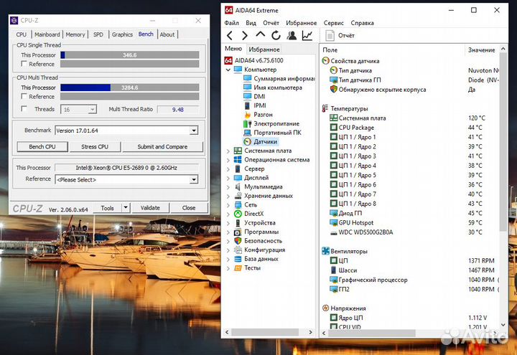Click the Bench CPU button
Screen dimensions: 517x355
42,146
